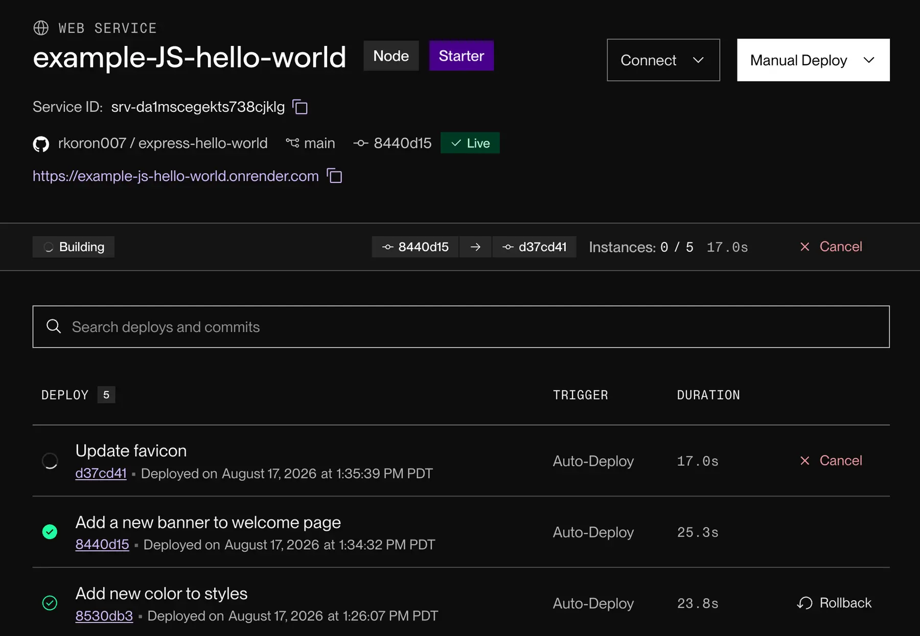Screen dimensions: 920x636
Task: Click duration 25.3s value
Action: click(x=698, y=532)
